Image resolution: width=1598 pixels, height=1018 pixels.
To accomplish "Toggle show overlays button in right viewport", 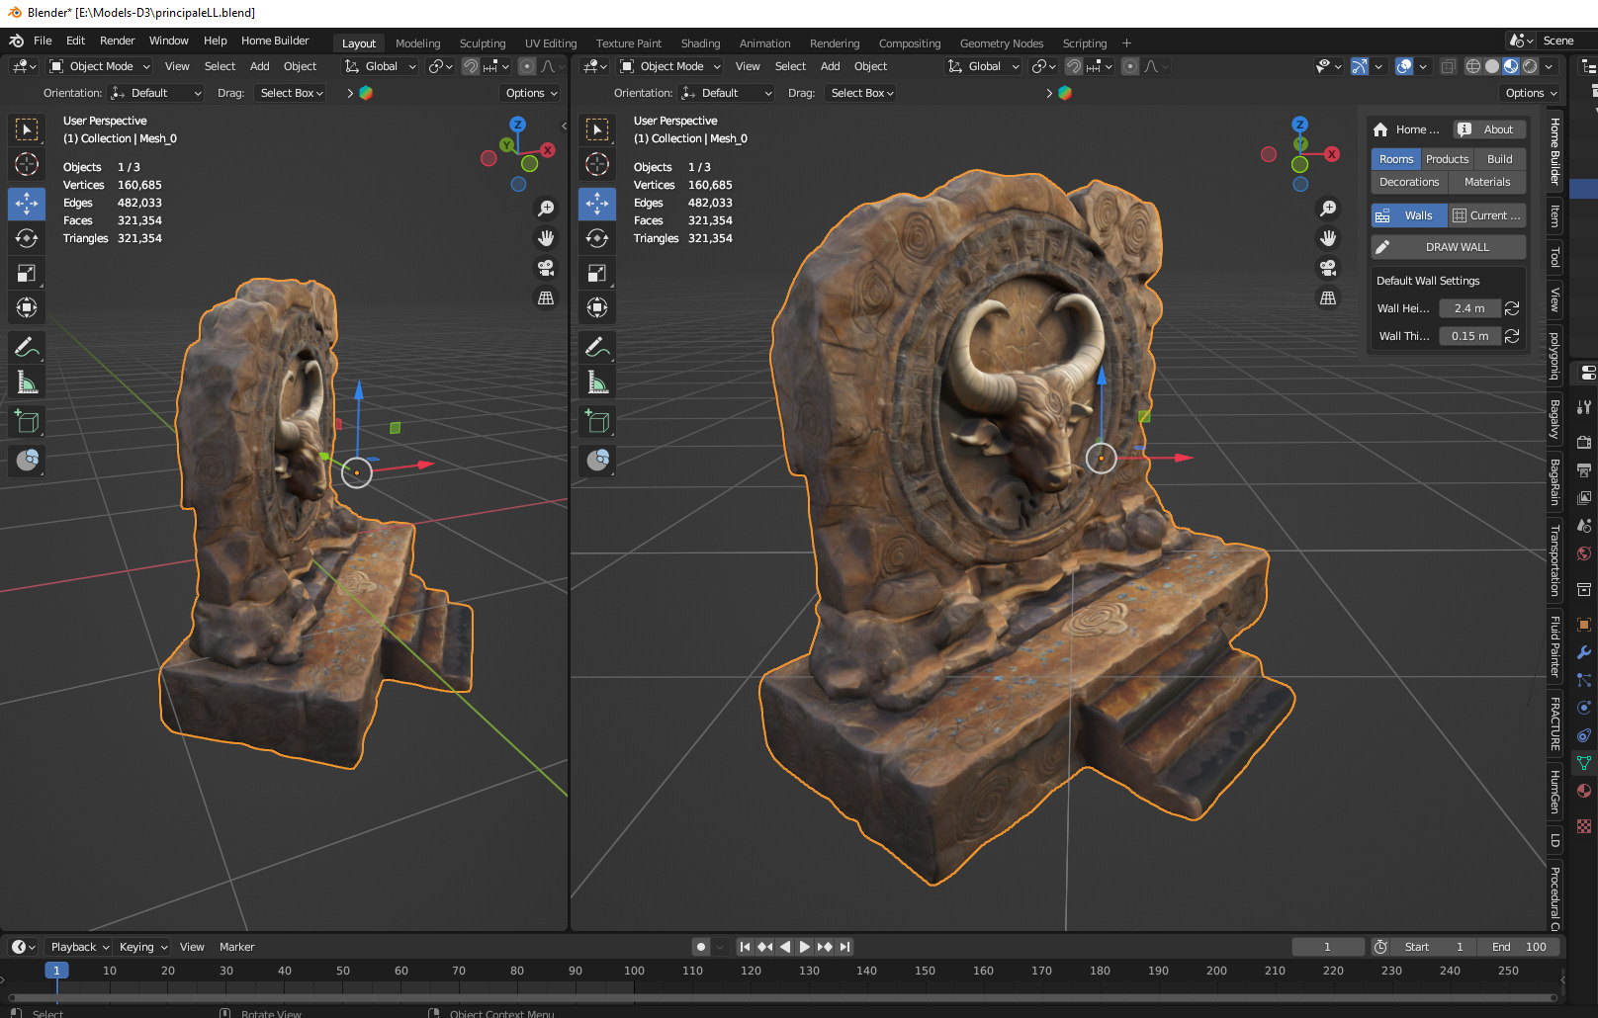I will (x=1404, y=66).
